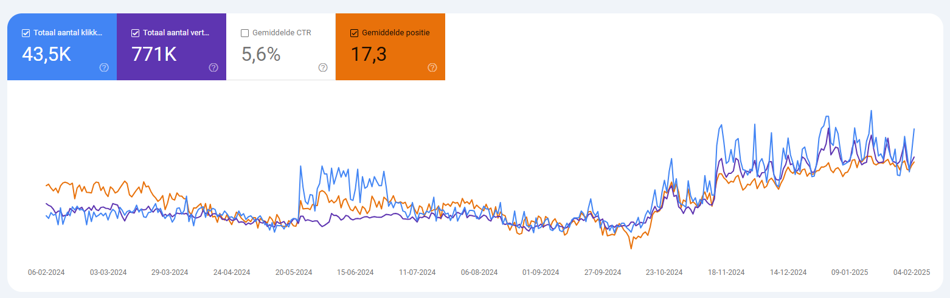Enable the Gemiddelde CTR checkbox
This screenshot has height=298, width=950.
[245, 33]
